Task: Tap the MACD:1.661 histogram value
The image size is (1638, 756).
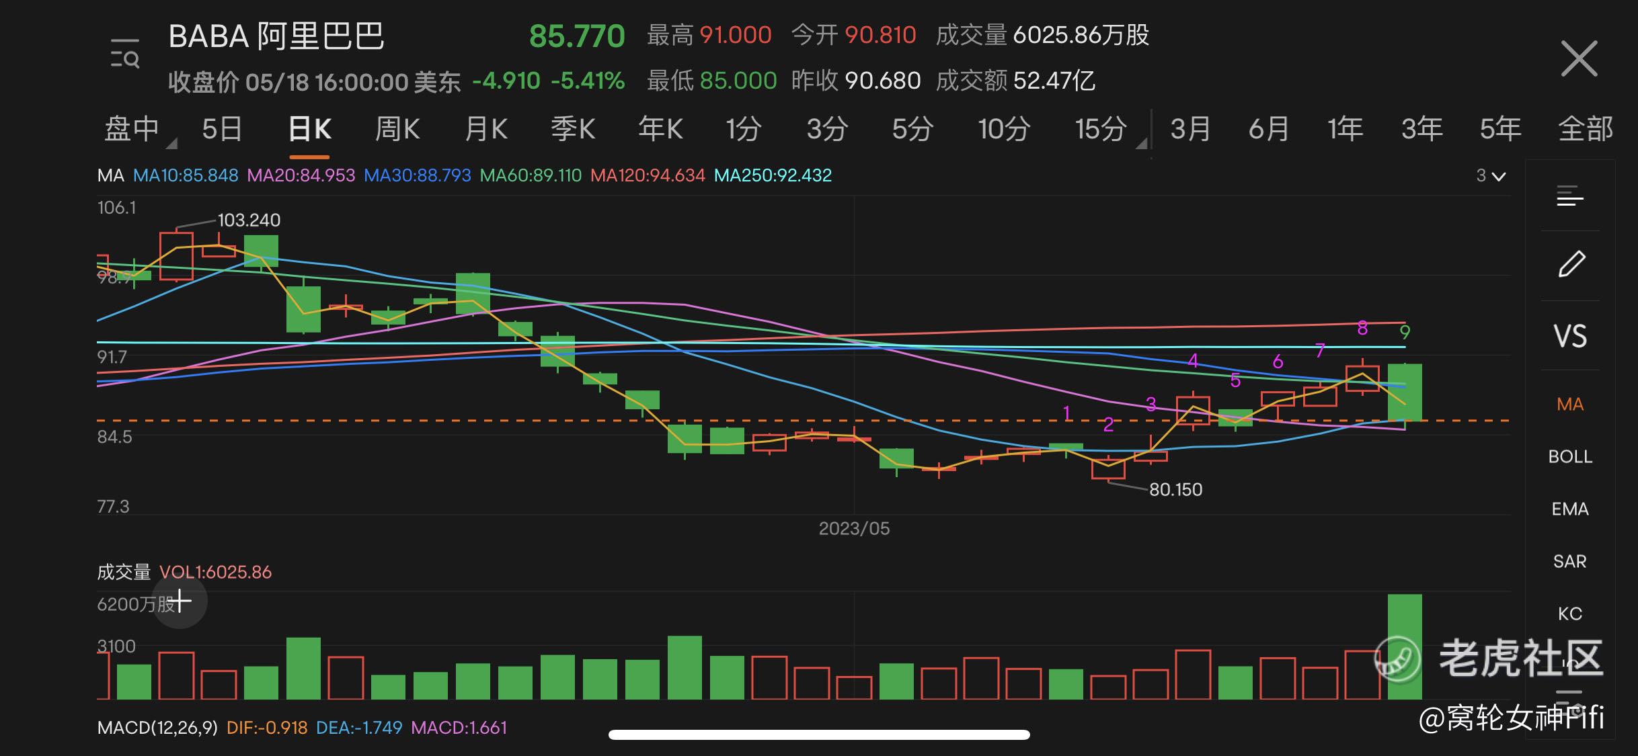Action: (x=459, y=728)
